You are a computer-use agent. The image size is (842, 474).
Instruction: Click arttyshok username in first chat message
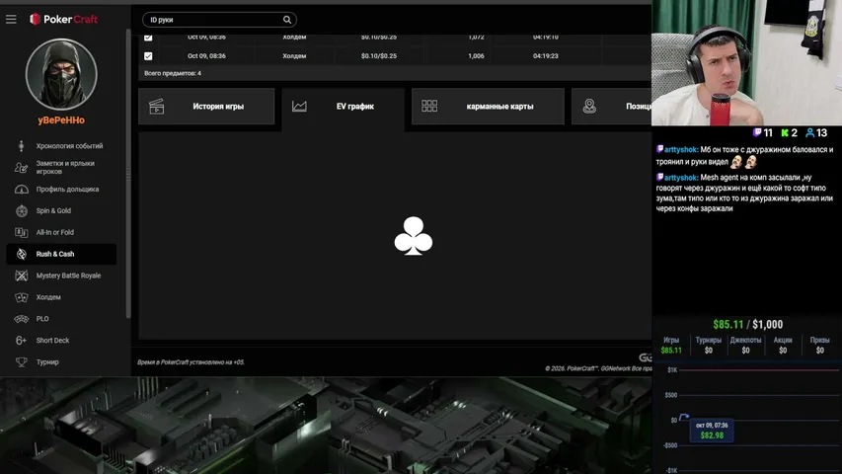681,149
